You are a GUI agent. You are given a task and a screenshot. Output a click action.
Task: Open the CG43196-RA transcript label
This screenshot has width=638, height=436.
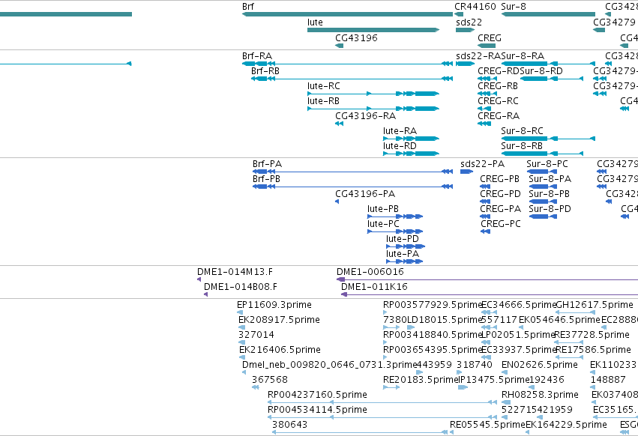click(365, 116)
